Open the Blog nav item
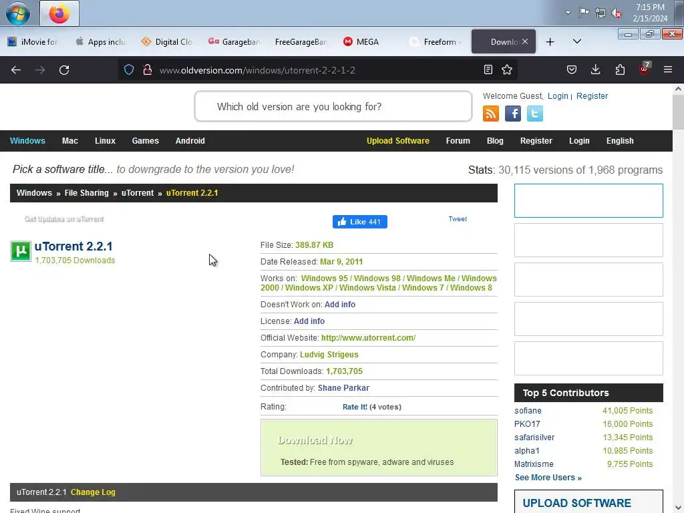This screenshot has width=684, height=513. (495, 141)
